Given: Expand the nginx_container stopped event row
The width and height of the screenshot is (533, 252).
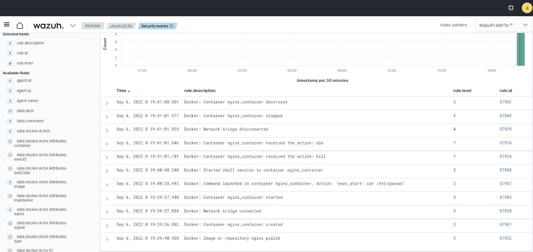Looking at the screenshot, I should [x=107, y=117].
